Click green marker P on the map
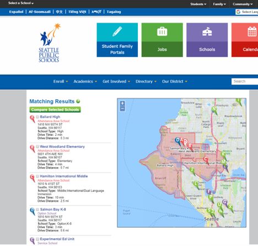This screenshot has width=258, height=246. tap(211, 198)
